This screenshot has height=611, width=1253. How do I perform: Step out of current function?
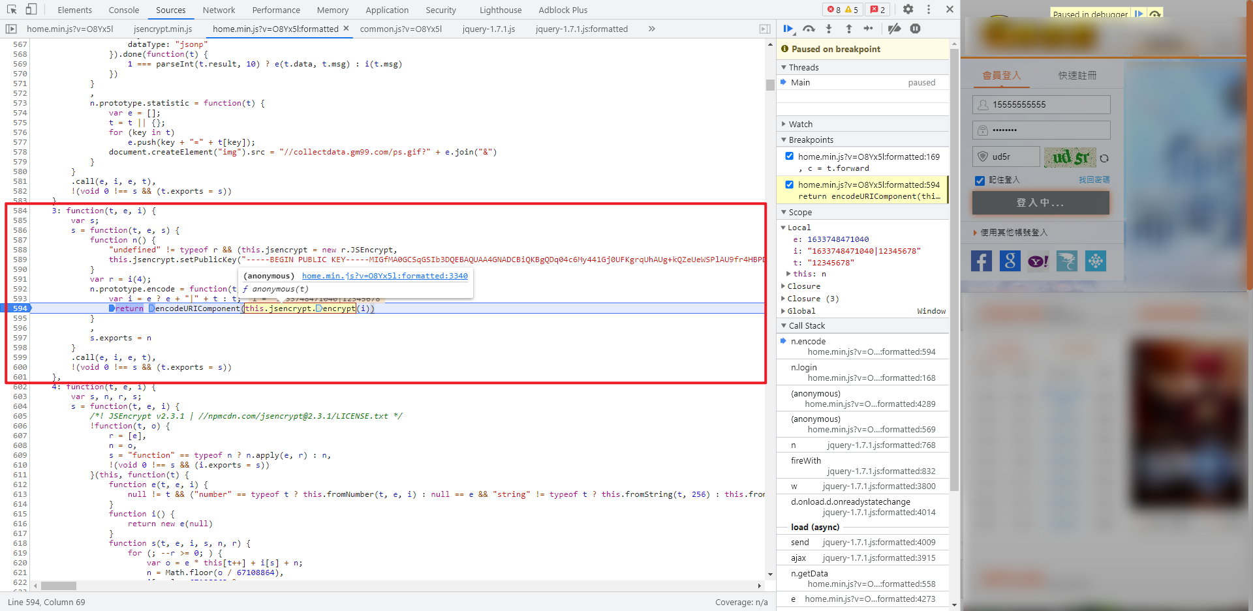pyautogui.click(x=848, y=29)
